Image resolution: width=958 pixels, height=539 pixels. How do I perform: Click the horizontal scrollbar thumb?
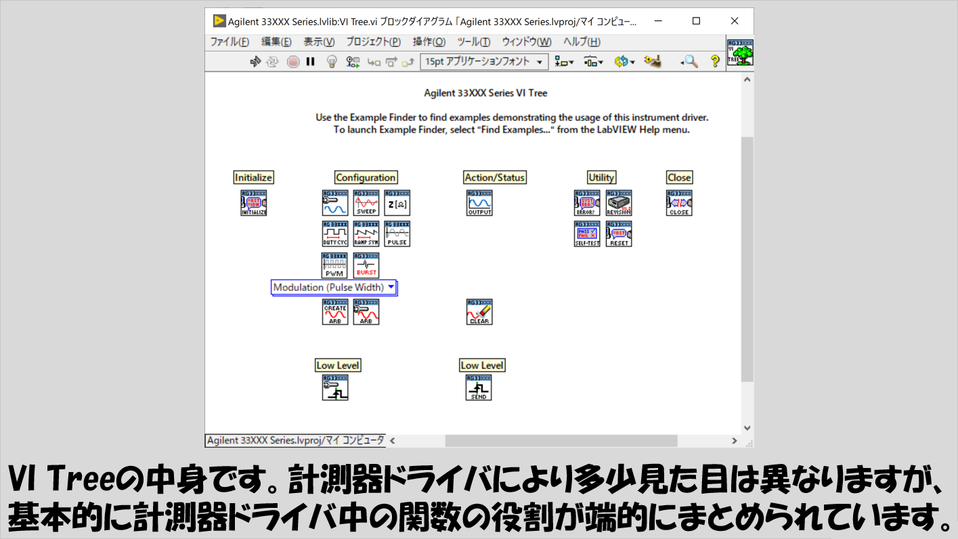pyautogui.click(x=561, y=440)
